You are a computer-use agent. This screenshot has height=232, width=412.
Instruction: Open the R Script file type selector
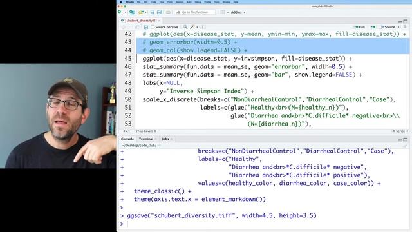[x=400, y=131]
